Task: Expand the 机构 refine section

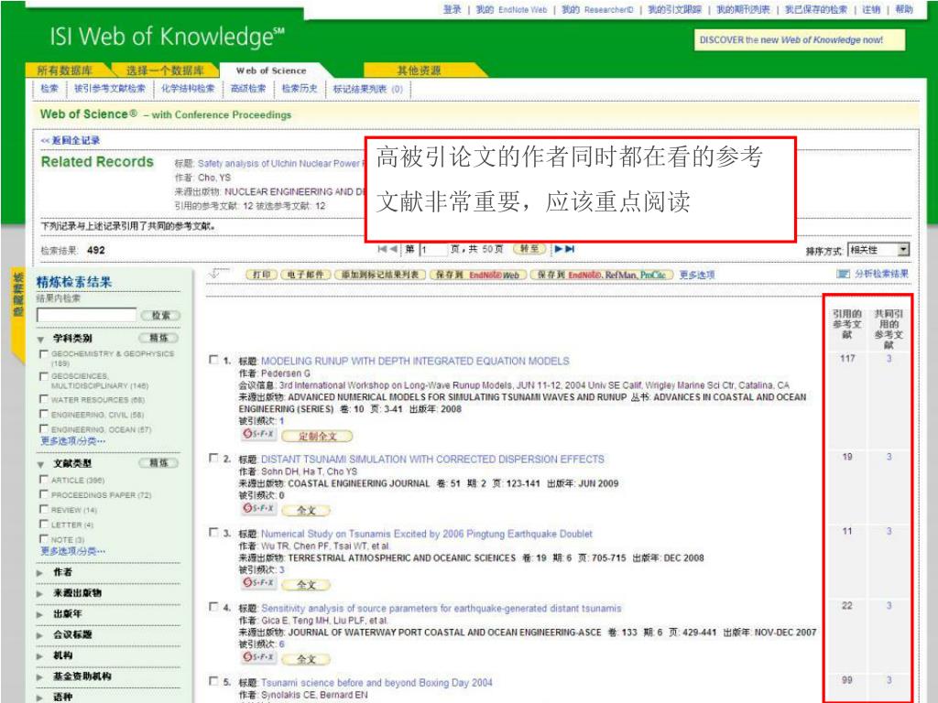Action: (40, 656)
